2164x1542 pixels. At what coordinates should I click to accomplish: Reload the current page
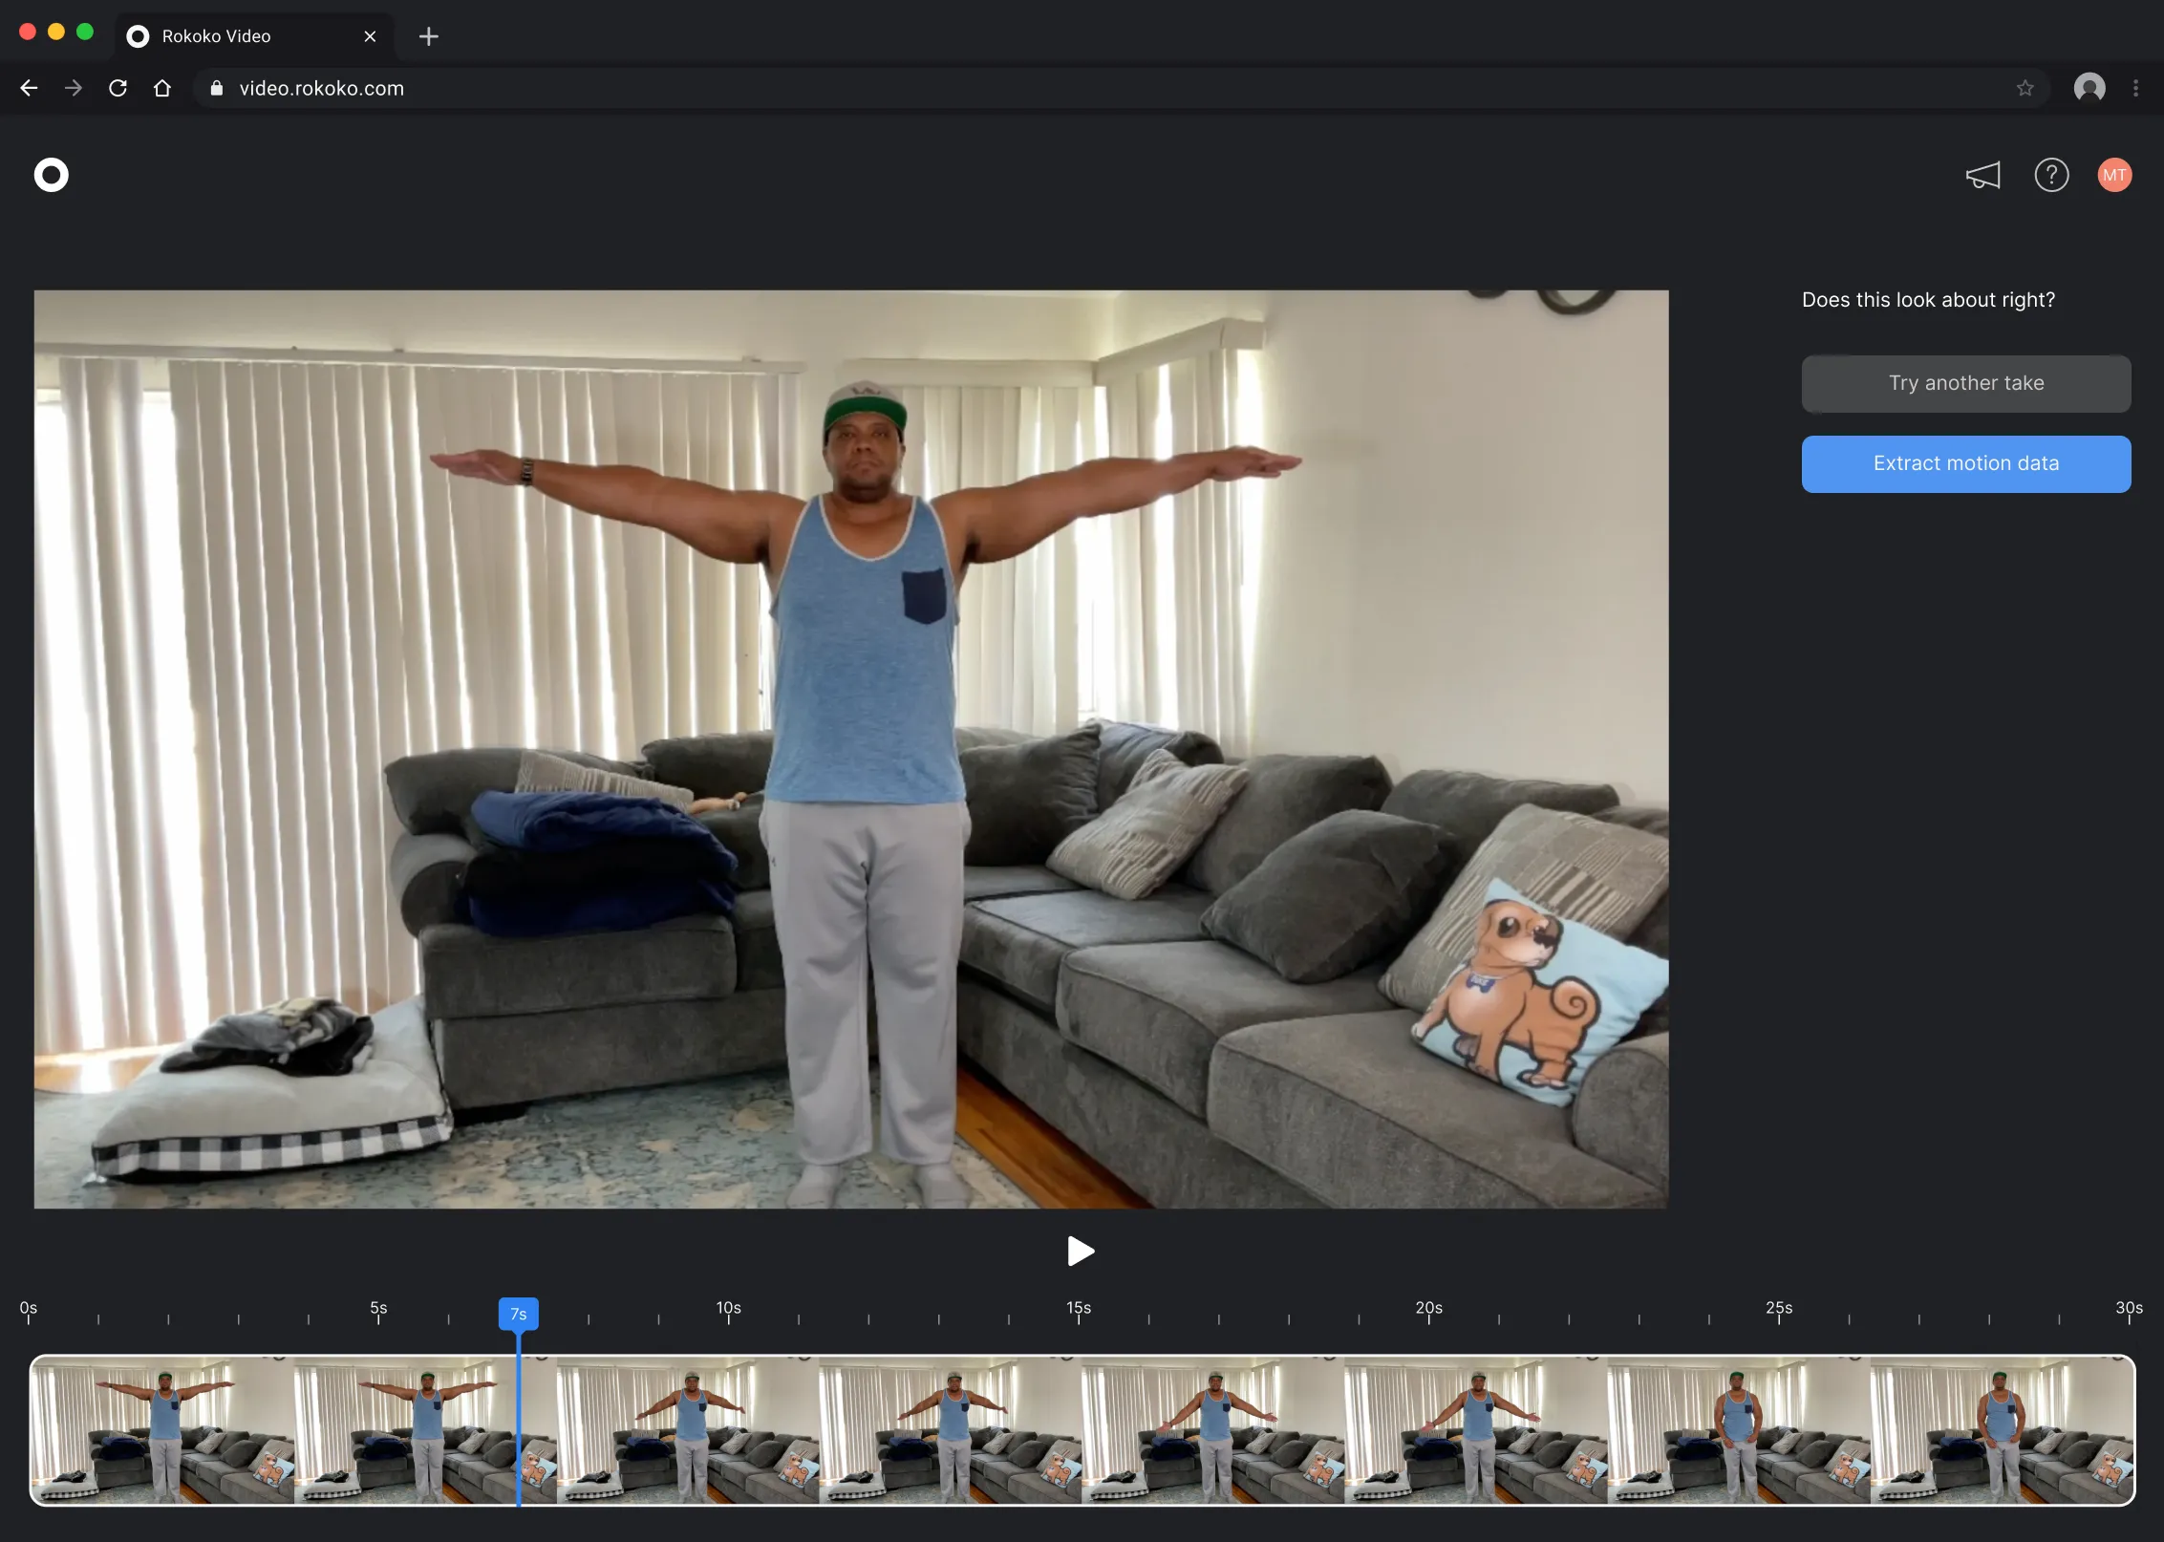click(x=118, y=88)
